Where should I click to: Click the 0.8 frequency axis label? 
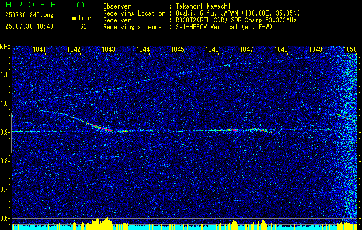pyautogui.click(x=5, y=161)
